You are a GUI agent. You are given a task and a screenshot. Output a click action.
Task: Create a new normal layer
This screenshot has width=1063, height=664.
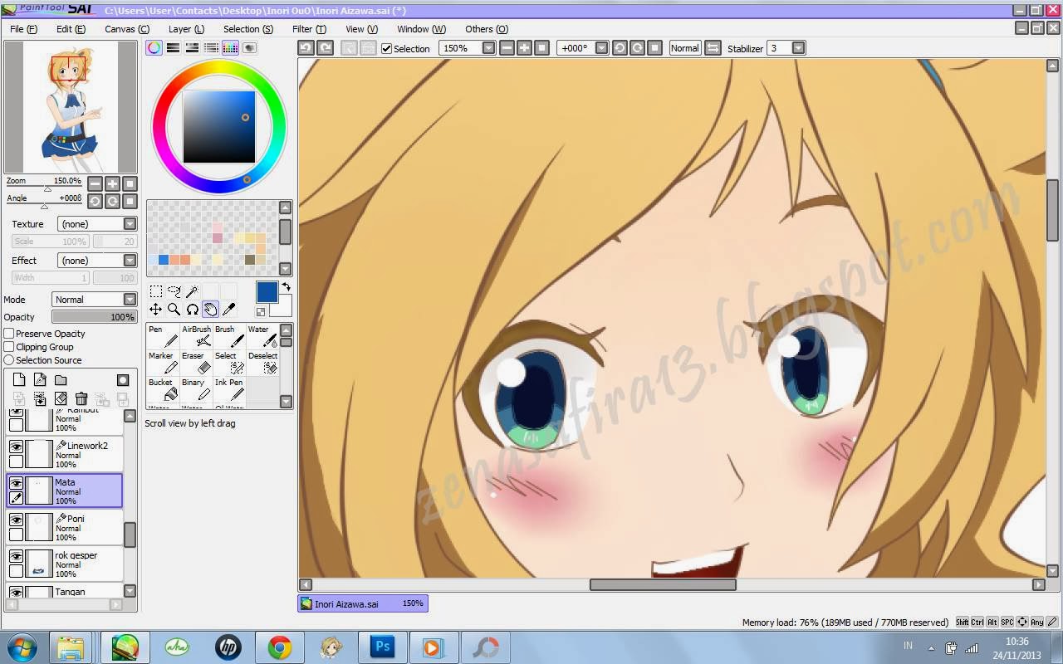pyautogui.click(x=19, y=380)
